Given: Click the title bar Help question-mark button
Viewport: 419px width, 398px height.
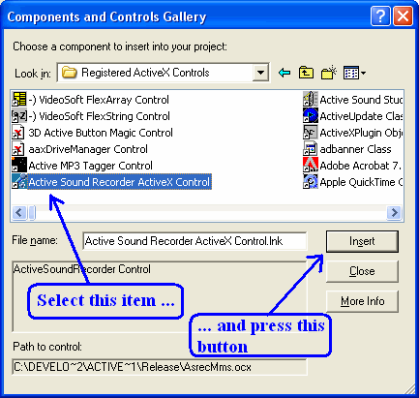Looking at the screenshot, I should (x=380, y=15).
